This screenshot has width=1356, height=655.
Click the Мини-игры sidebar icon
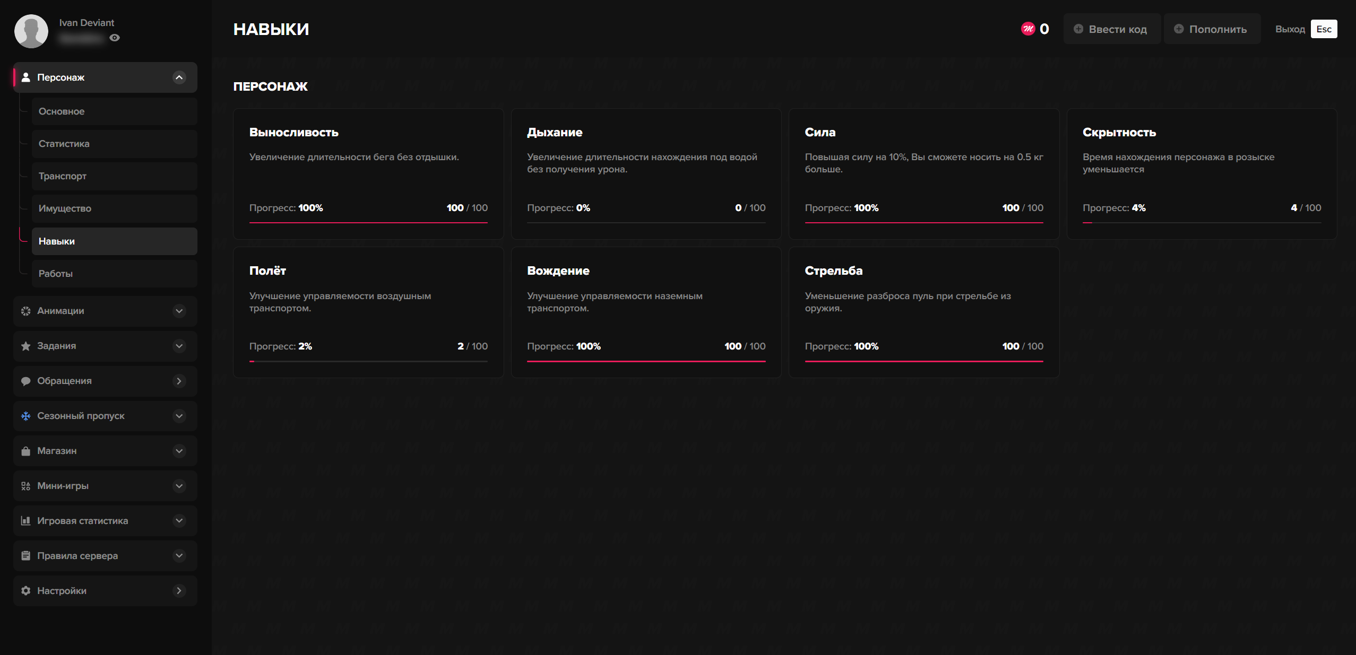pyautogui.click(x=25, y=486)
